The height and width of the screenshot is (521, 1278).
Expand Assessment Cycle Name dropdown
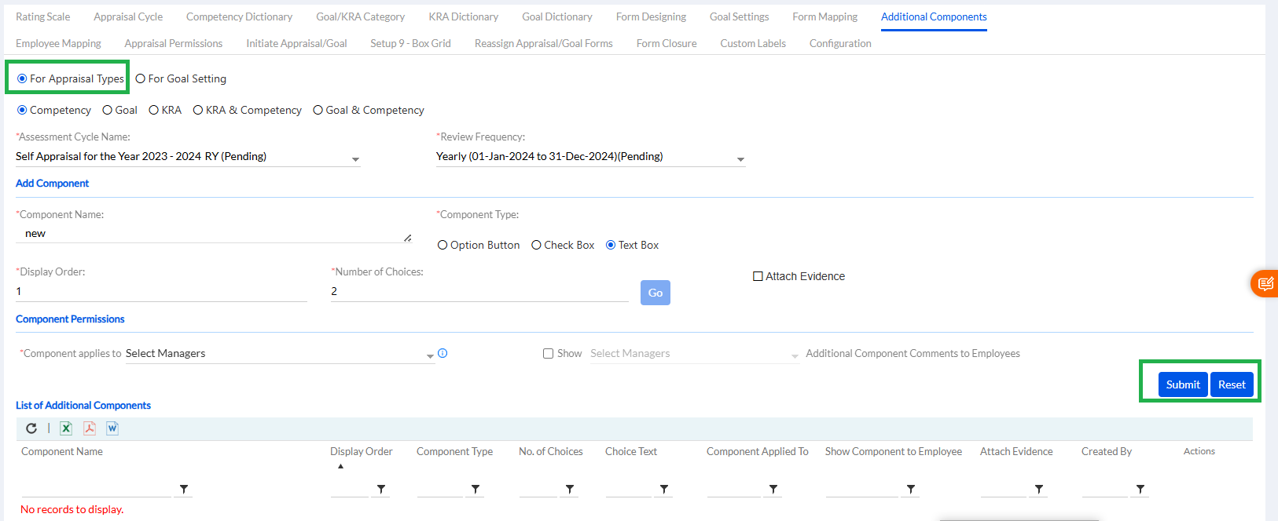coord(355,159)
